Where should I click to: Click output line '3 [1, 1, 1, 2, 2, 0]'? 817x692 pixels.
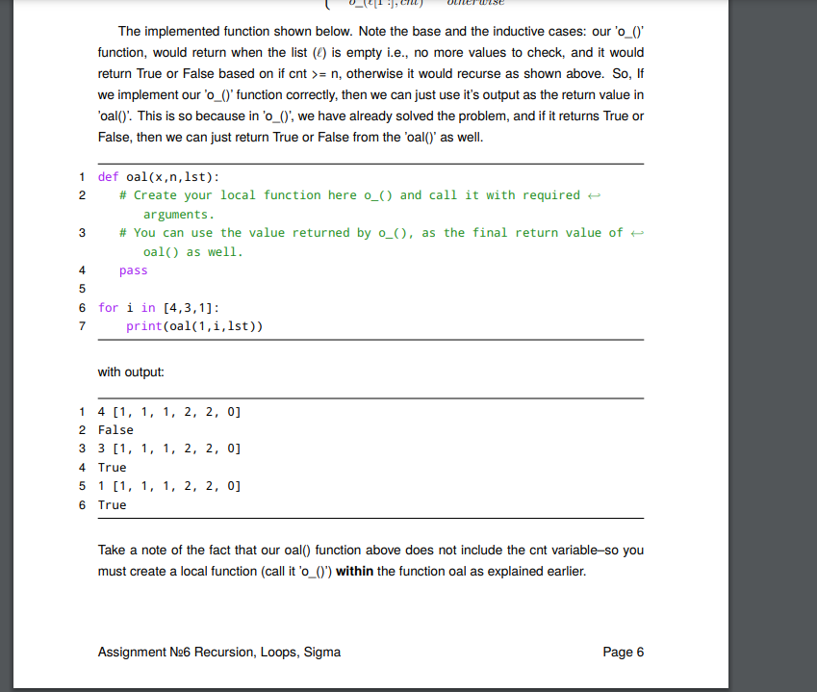pyautogui.click(x=169, y=449)
